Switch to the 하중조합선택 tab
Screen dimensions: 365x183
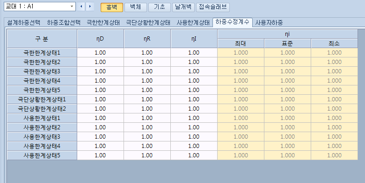click(64, 22)
